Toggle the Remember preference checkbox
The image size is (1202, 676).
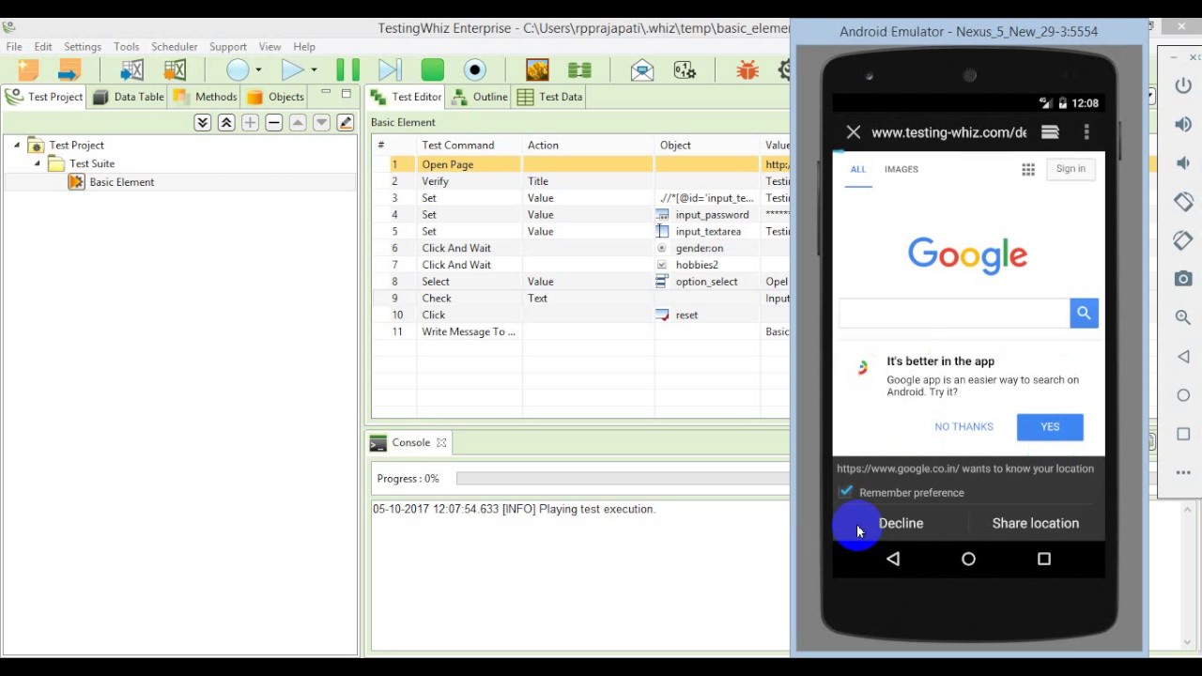(846, 492)
